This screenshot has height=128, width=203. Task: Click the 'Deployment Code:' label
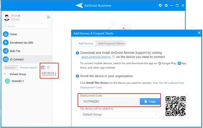[x=91, y=96]
